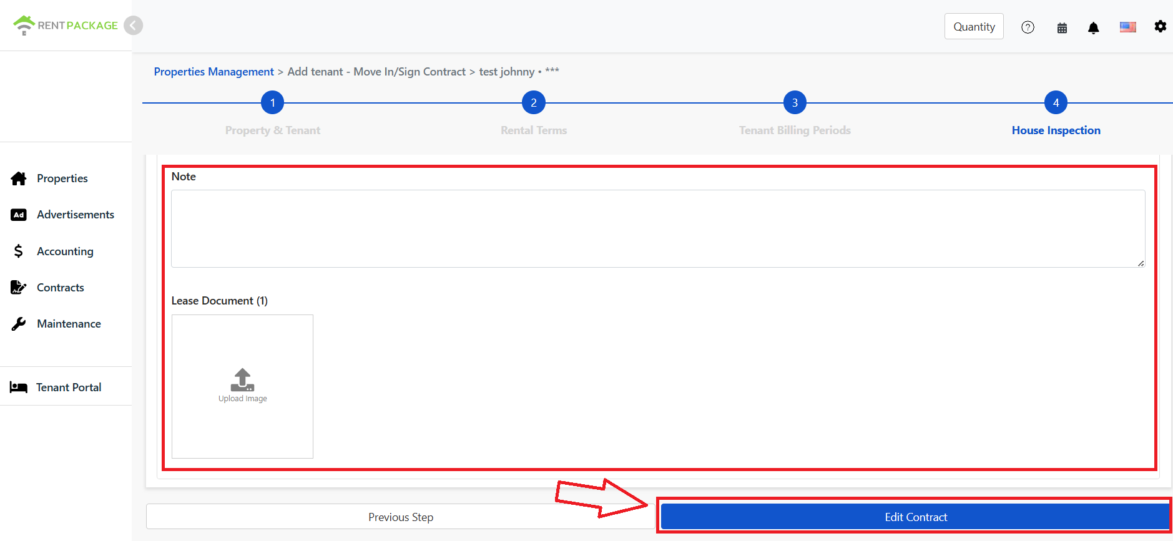The image size is (1173, 541).
Task: Select the Rental Terms step label
Action: [534, 130]
